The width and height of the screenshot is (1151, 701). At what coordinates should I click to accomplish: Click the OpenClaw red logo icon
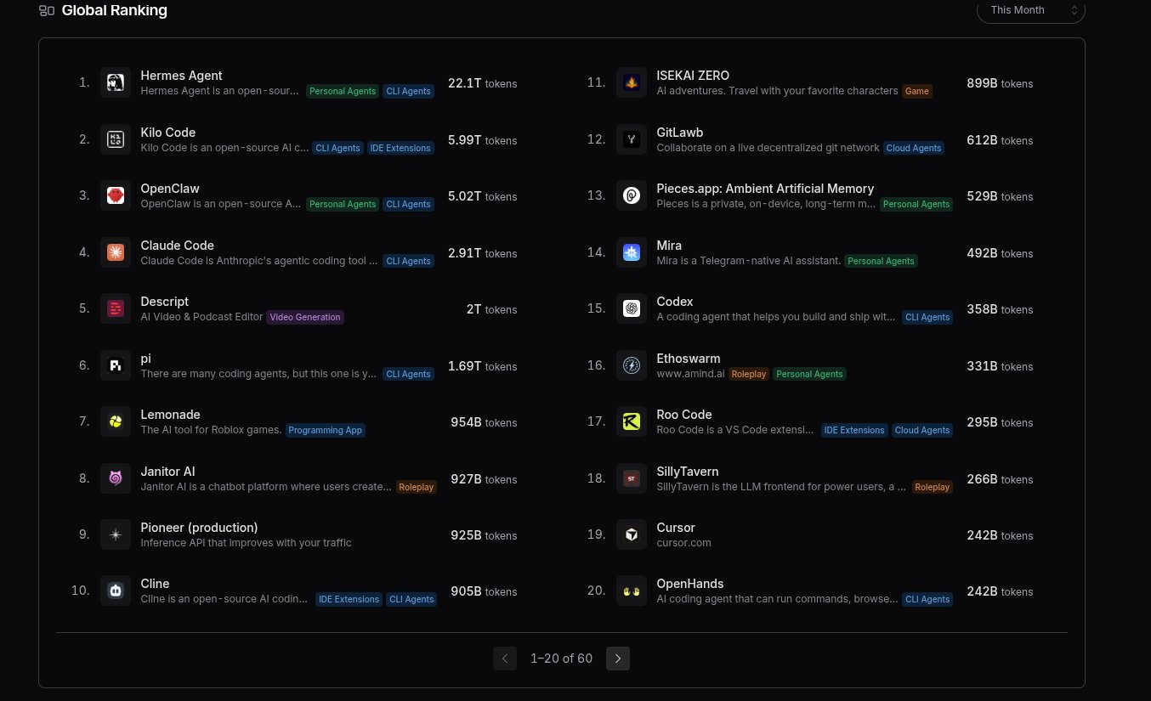(x=116, y=195)
